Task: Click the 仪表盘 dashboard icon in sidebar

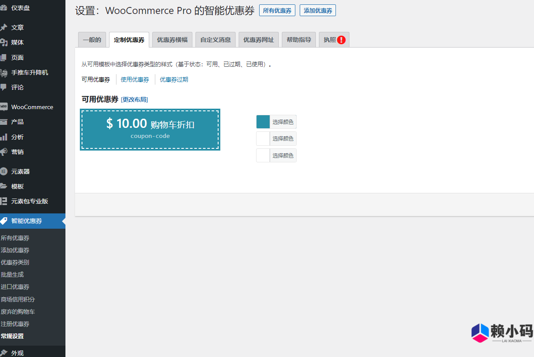Action: [x=3, y=8]
